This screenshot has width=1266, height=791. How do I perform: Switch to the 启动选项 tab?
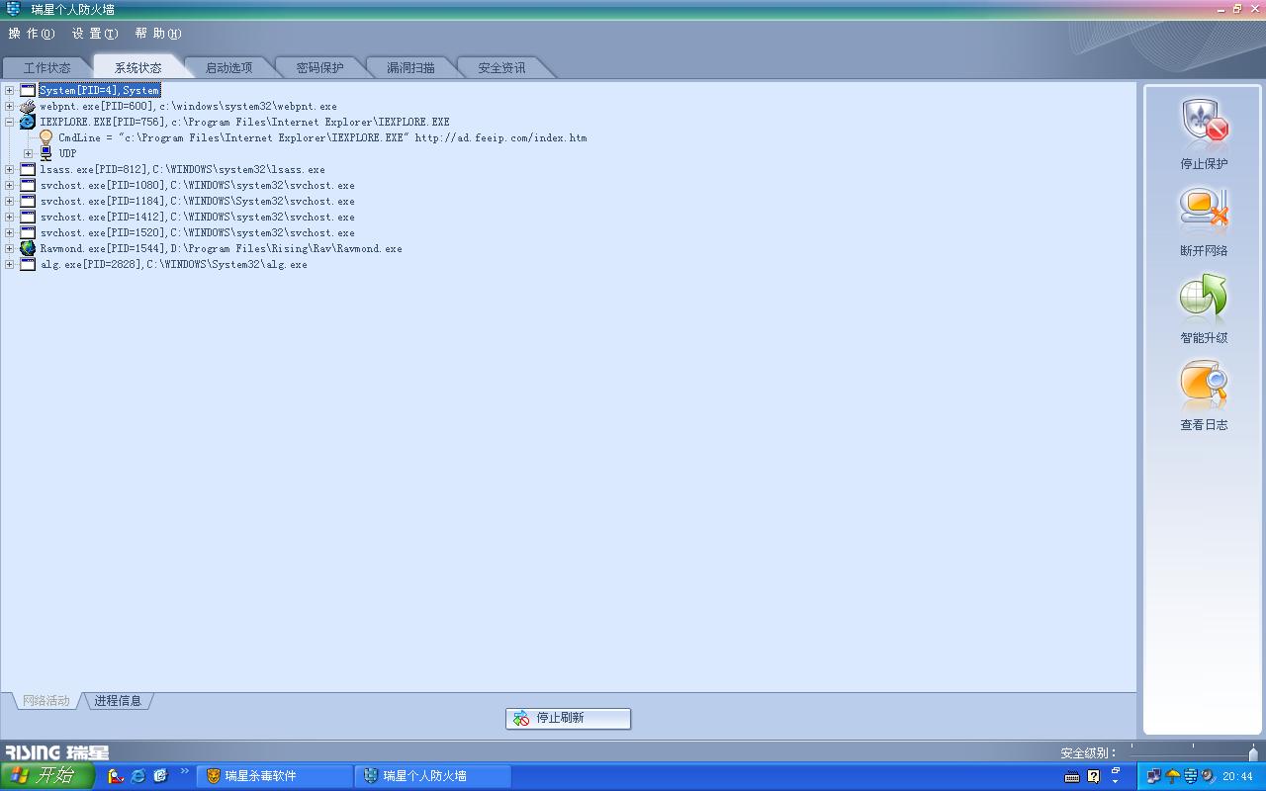pos(229,67)
